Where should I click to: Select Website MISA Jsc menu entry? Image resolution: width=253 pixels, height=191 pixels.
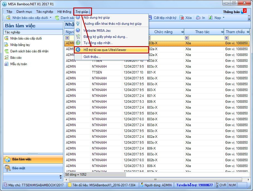(x=111, y=30)
